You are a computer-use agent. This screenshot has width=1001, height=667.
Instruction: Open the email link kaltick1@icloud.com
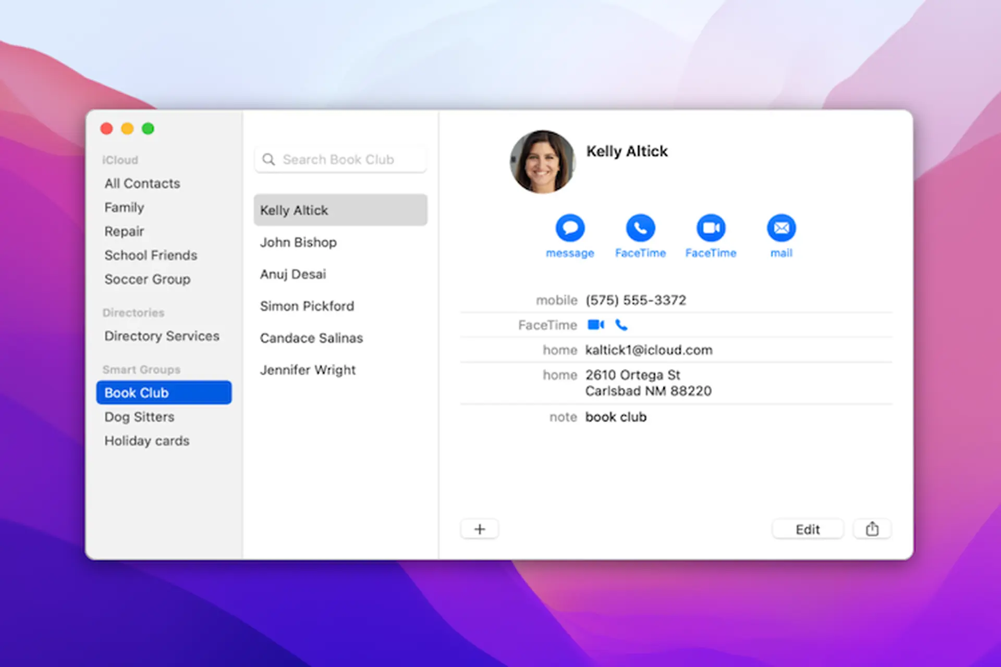[x=649, y=350]
